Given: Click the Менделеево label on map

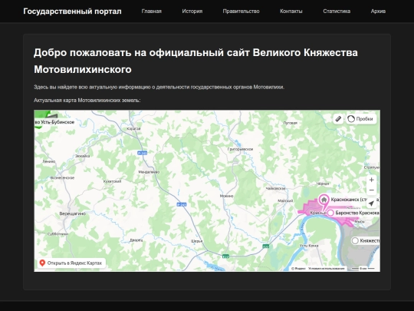Looking at the screenshot, I should (149, 172).
